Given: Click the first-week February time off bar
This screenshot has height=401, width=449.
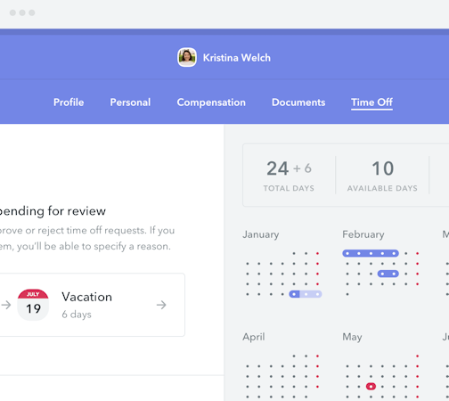Looking at the screenshot, I should 371,253.
